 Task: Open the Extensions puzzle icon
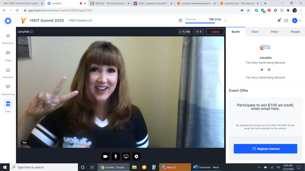pyautogui.click(x=288, y=10)
